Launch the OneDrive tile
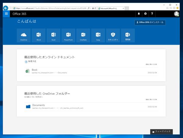 point(24,35)
